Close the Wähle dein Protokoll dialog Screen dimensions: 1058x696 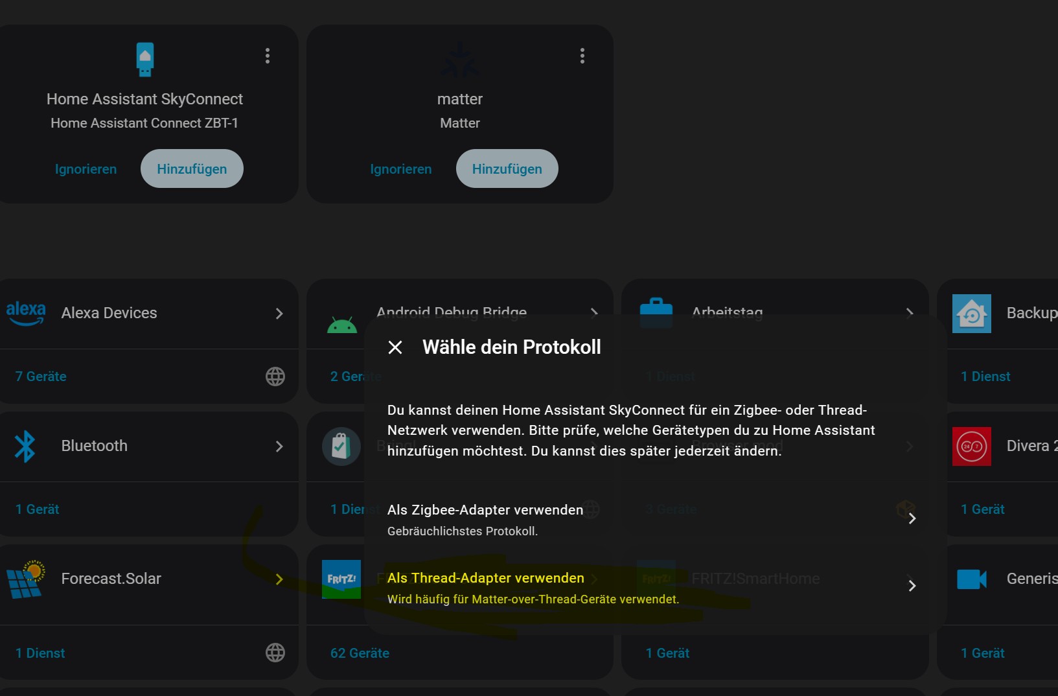tap(395, 347)
